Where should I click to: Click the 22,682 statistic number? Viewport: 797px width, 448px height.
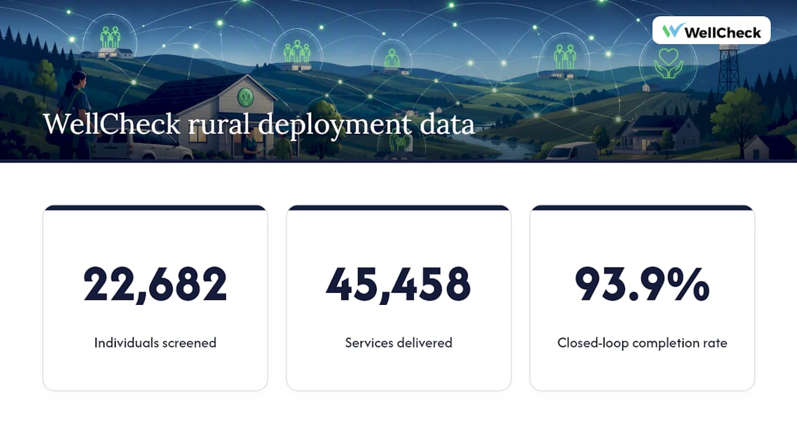[155, 284]
